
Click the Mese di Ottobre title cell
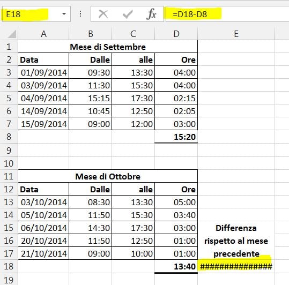click(x=108, y=176)
